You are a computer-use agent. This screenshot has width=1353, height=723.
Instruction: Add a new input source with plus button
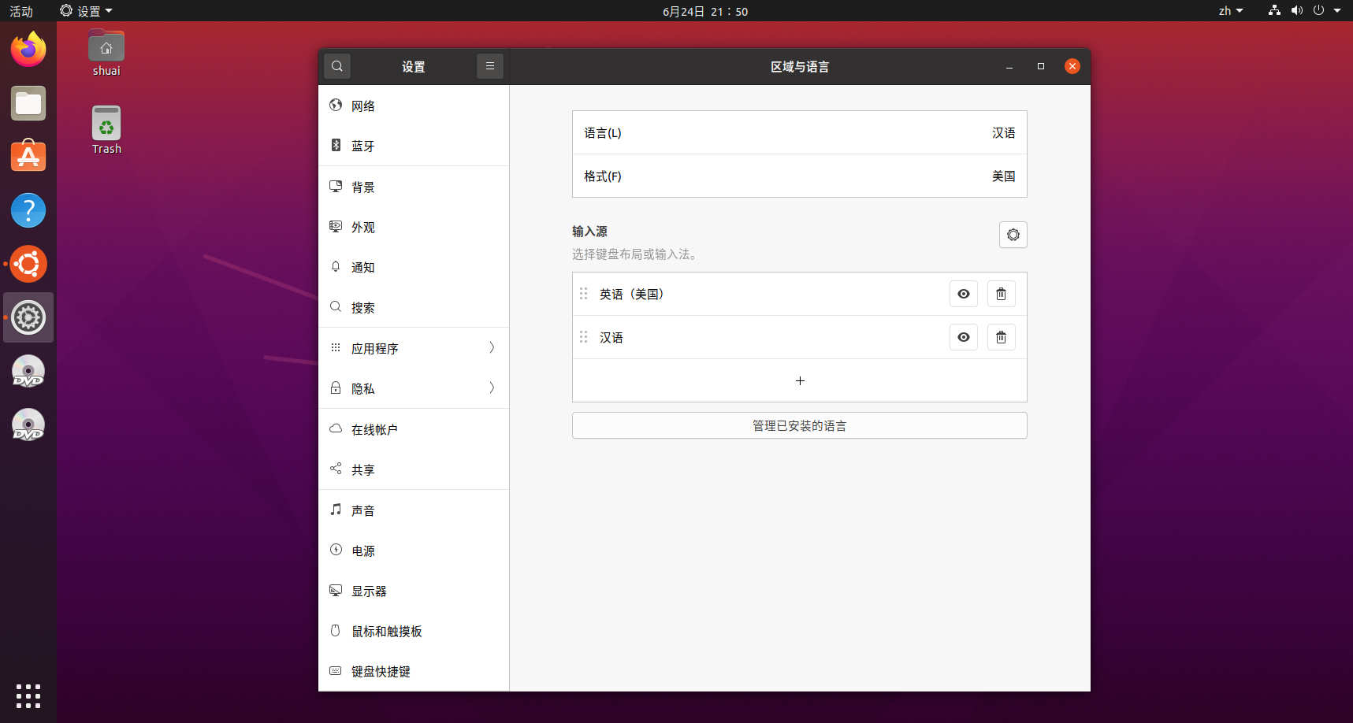[x=799, y=380]
